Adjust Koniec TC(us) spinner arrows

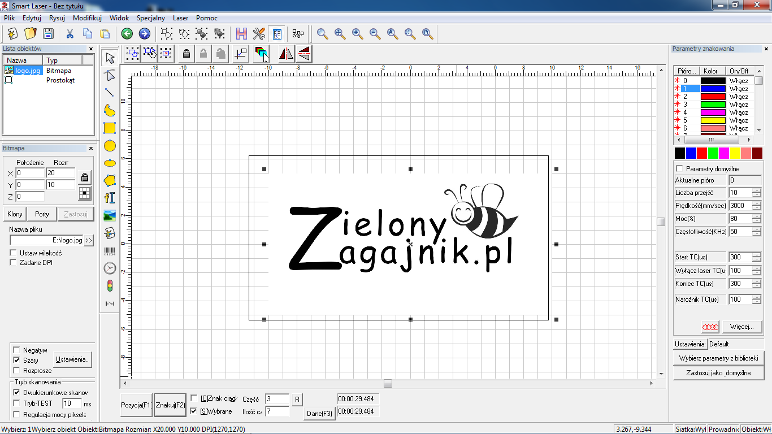(x=757, y=284)
